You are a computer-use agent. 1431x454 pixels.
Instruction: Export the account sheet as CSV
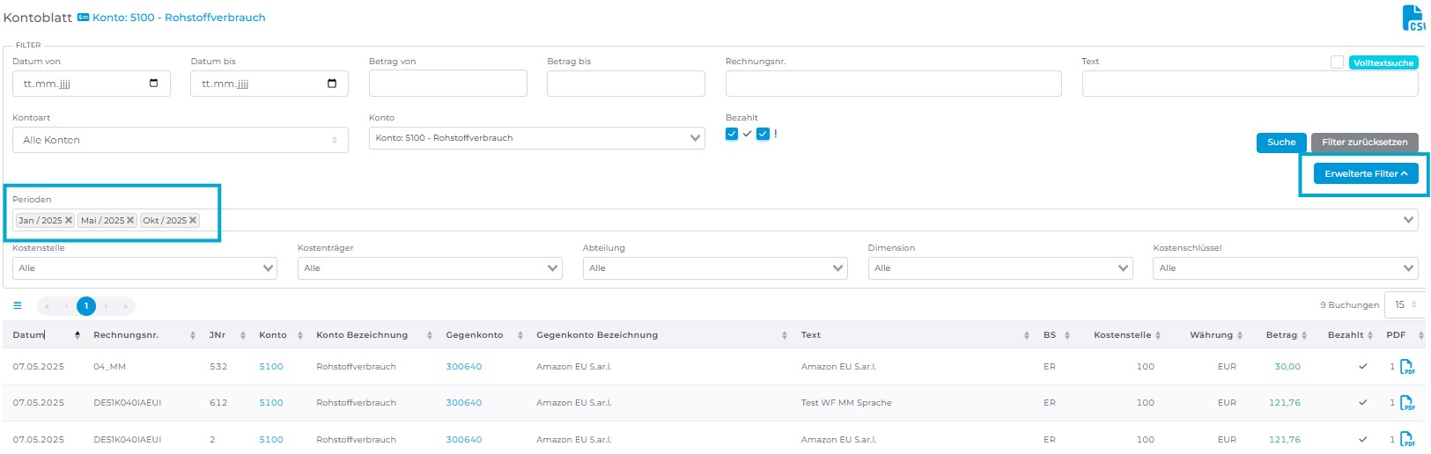pyautogui.click(x=1413, y=18)
